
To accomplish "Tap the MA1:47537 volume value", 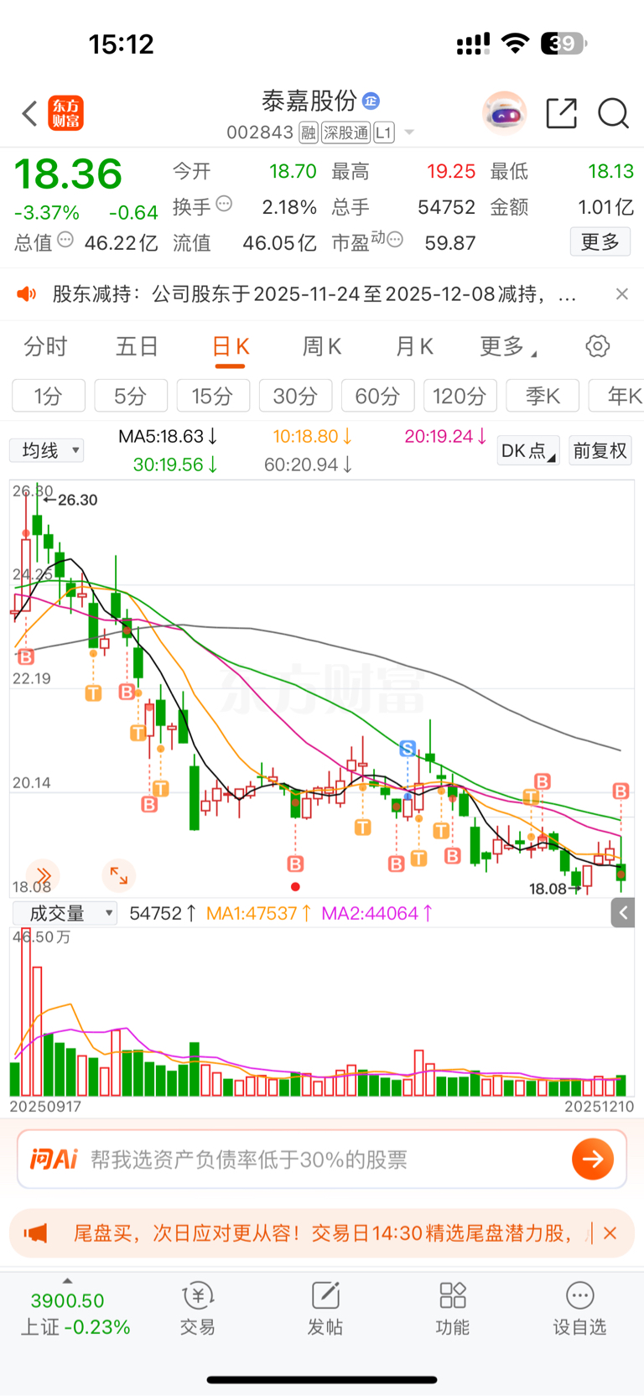I will coord(259,913).
